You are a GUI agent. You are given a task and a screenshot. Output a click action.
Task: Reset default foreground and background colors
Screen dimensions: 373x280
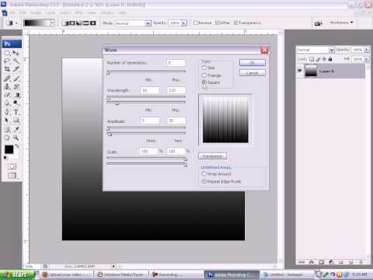[x=5, y=158]
